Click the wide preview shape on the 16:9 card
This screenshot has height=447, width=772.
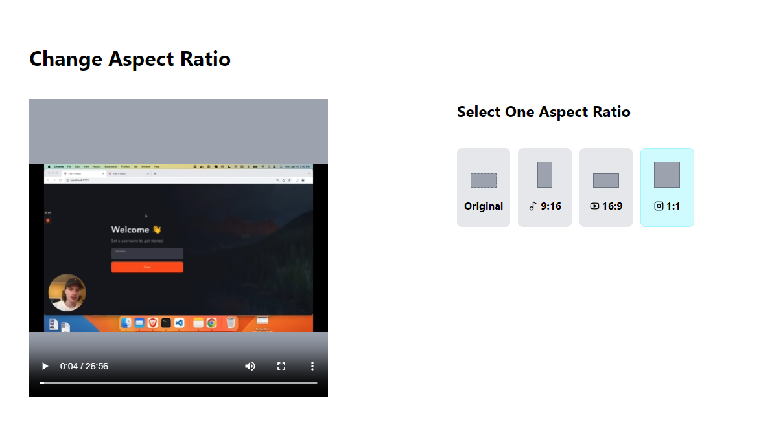tap(605, 180)
